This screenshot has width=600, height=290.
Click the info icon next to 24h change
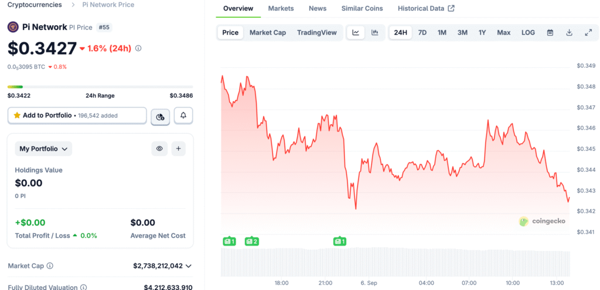[138, 49]
